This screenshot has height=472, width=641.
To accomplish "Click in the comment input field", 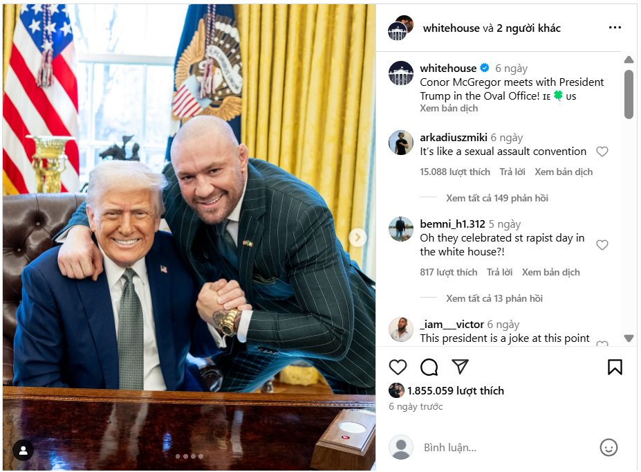I will pos(505,448).
